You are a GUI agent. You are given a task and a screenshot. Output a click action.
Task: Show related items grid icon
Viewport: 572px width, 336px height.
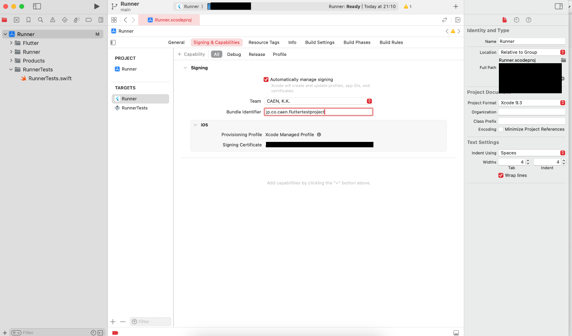point(114,20)
